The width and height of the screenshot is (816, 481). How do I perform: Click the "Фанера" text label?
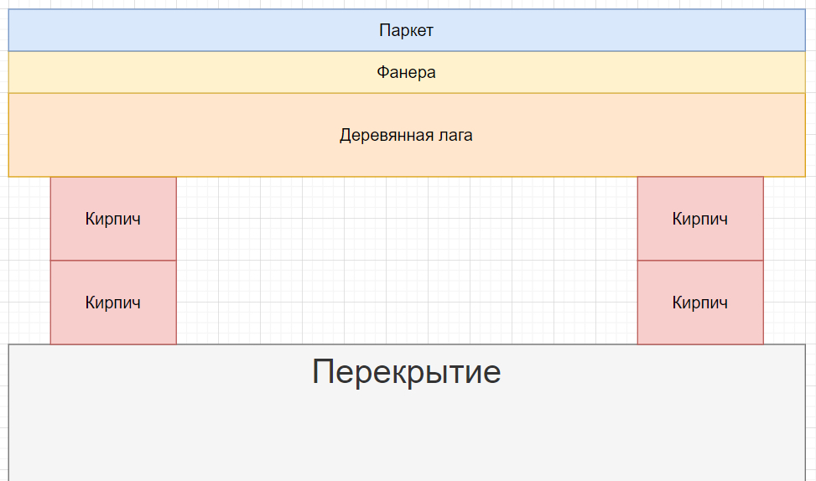(x=406, y=72)
